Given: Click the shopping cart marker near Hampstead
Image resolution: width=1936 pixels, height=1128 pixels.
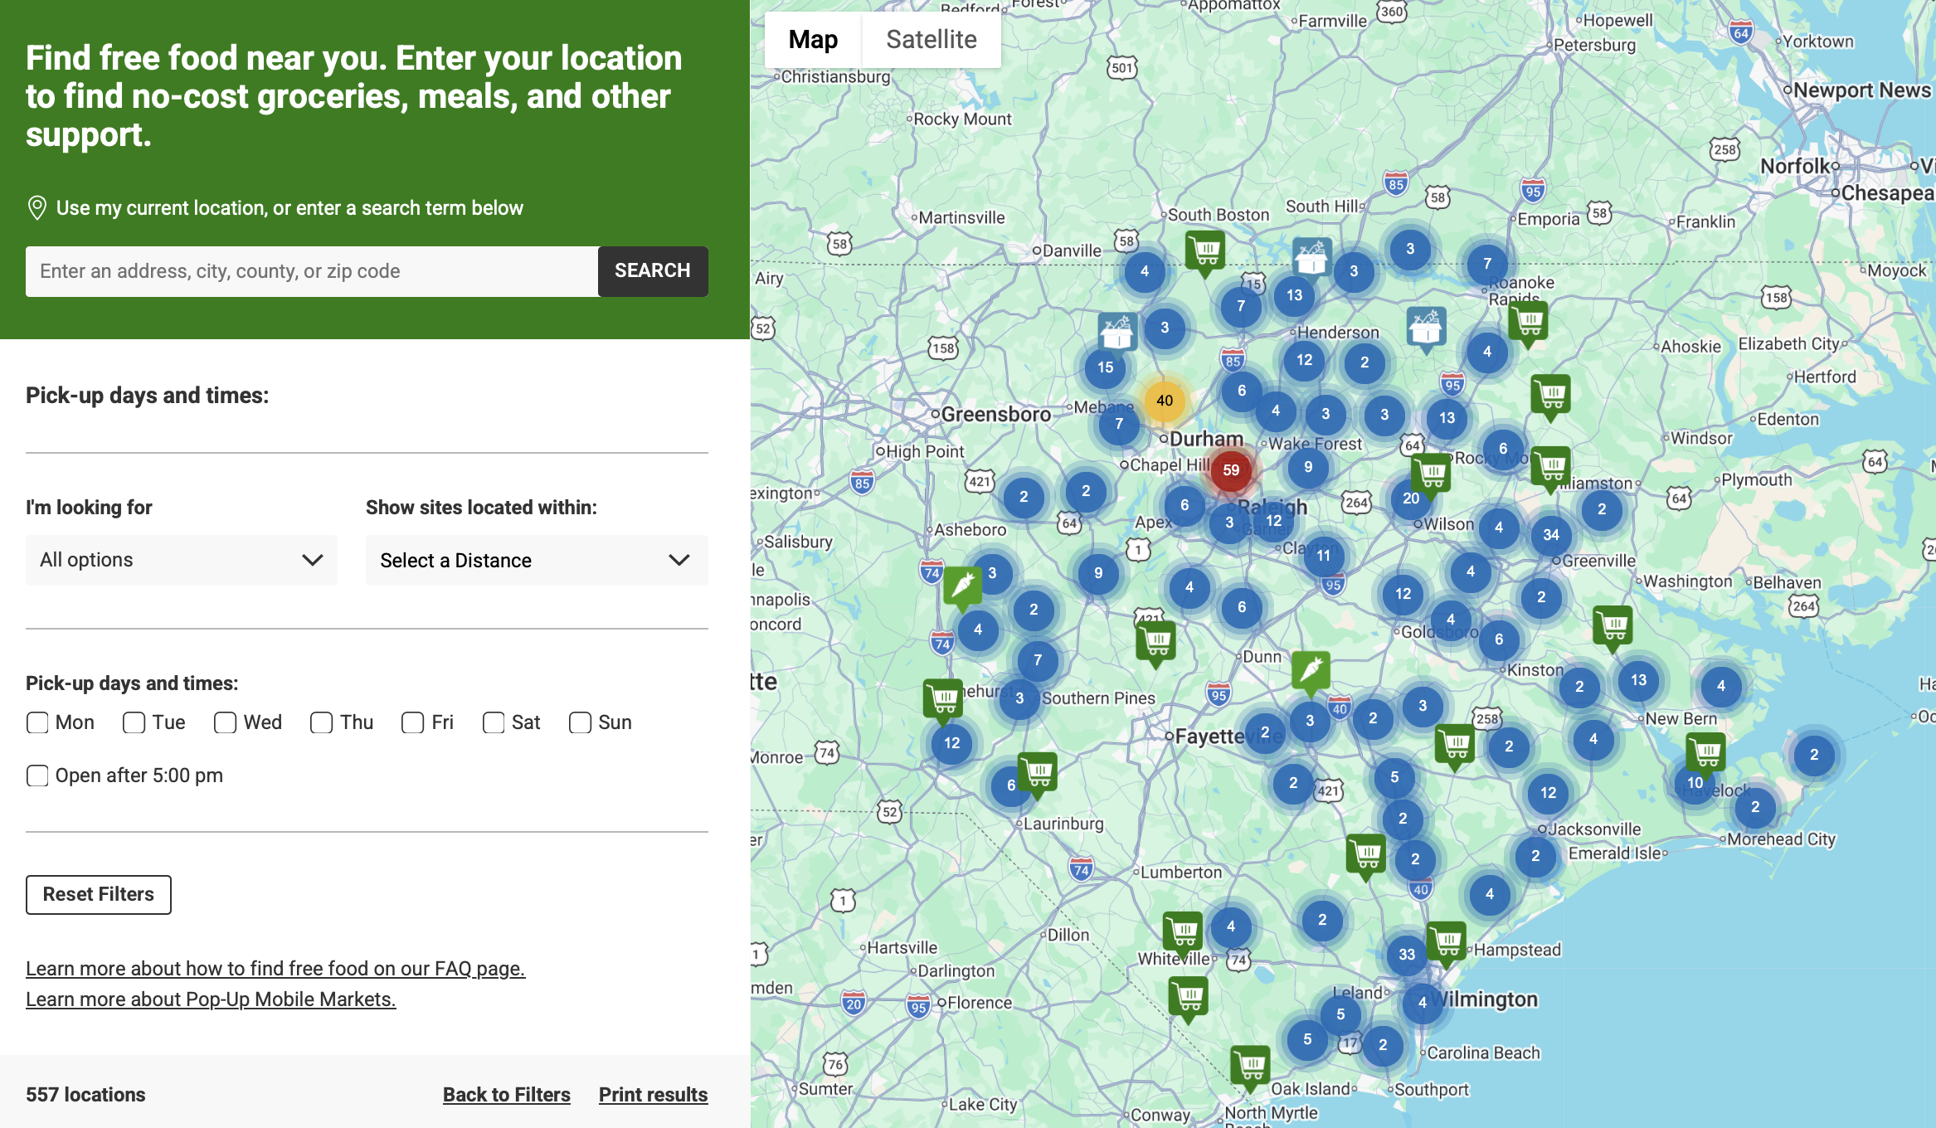Looking at the screenshot, I should 1447,941.
